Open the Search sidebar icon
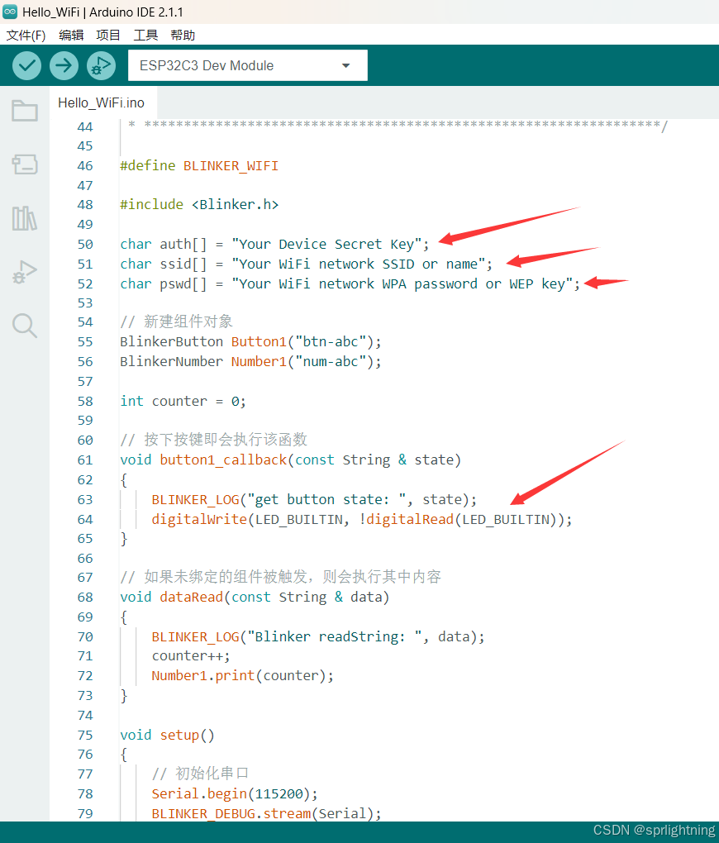This screenshot has height=843, width=719. [x=25, y=326]
